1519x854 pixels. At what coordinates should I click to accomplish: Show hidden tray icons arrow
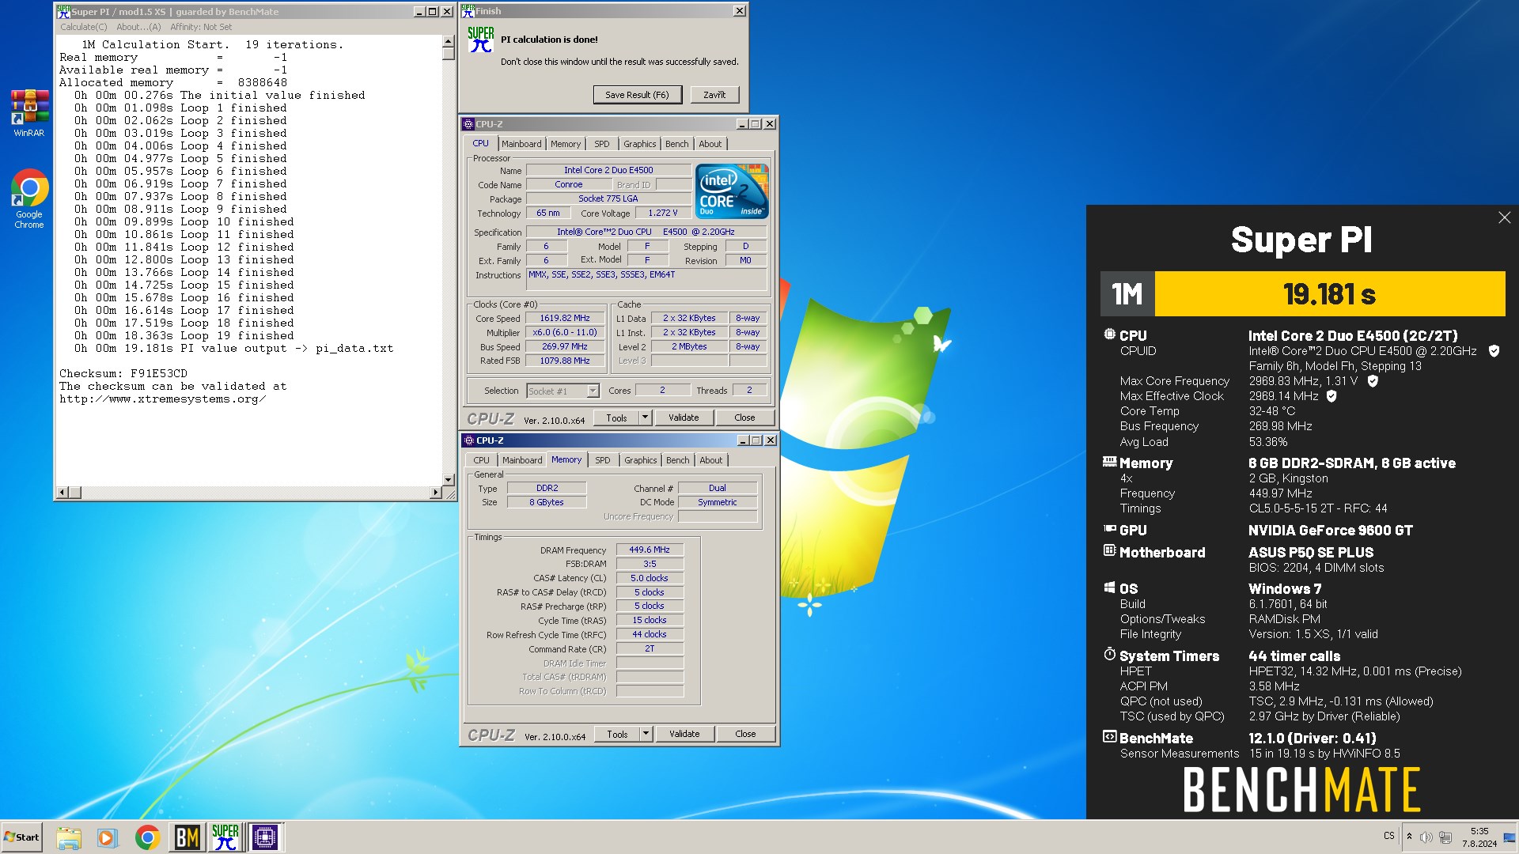click(1409, 836)
